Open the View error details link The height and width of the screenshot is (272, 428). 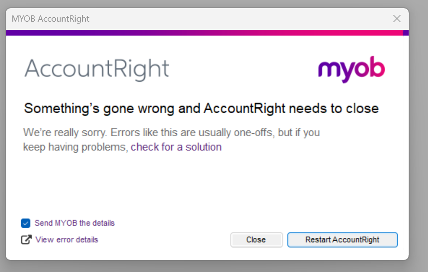coord(66,239)
